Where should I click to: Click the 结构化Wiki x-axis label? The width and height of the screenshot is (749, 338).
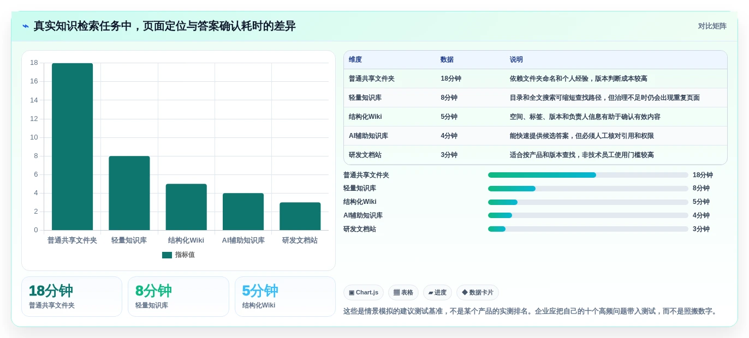coord(186,240)
